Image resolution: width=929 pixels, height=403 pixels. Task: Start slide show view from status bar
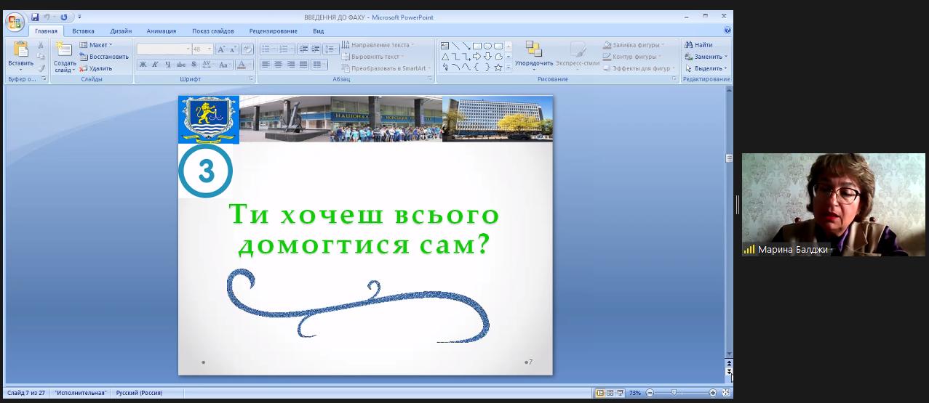(619, 393)
